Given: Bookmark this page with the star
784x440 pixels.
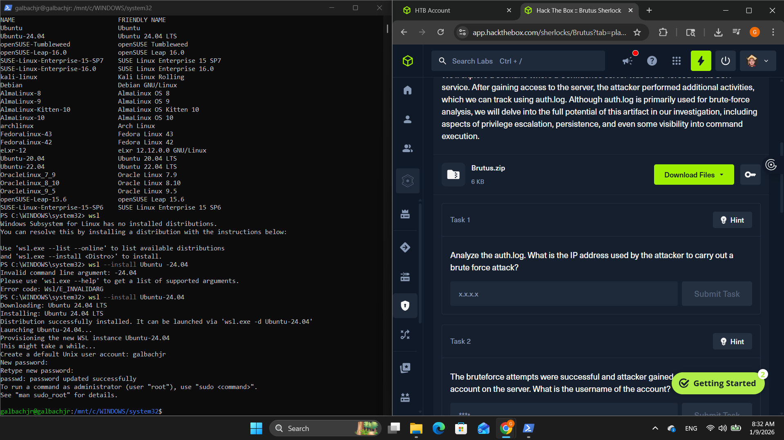Looking at the screenshot, I should [637, 32].
